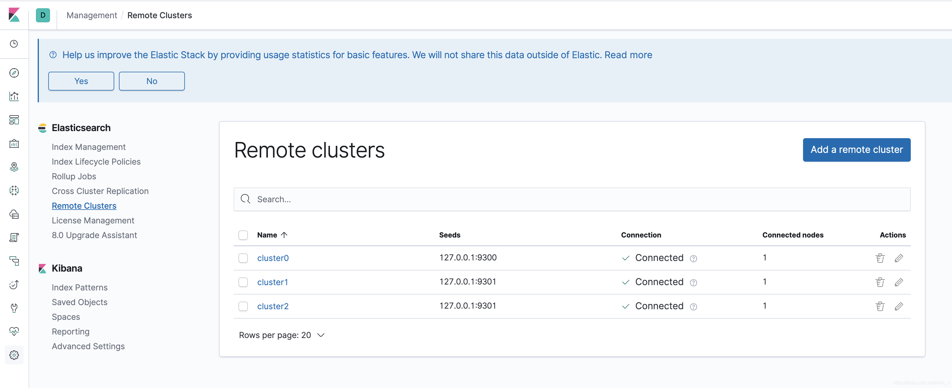The image size is (952, 388).
Task: Open the Dev Tools icon in the sidebar
Action: click(x=14, y=308)
